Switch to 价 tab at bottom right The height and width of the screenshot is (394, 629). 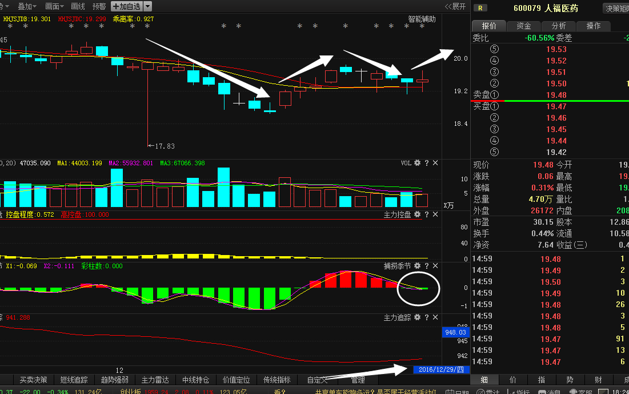click(512, 380)
